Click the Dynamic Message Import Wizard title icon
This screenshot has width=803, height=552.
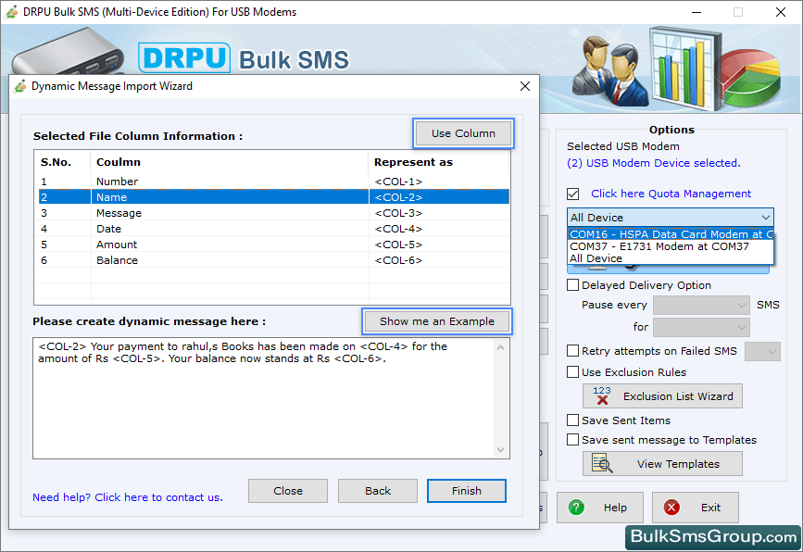20,86
